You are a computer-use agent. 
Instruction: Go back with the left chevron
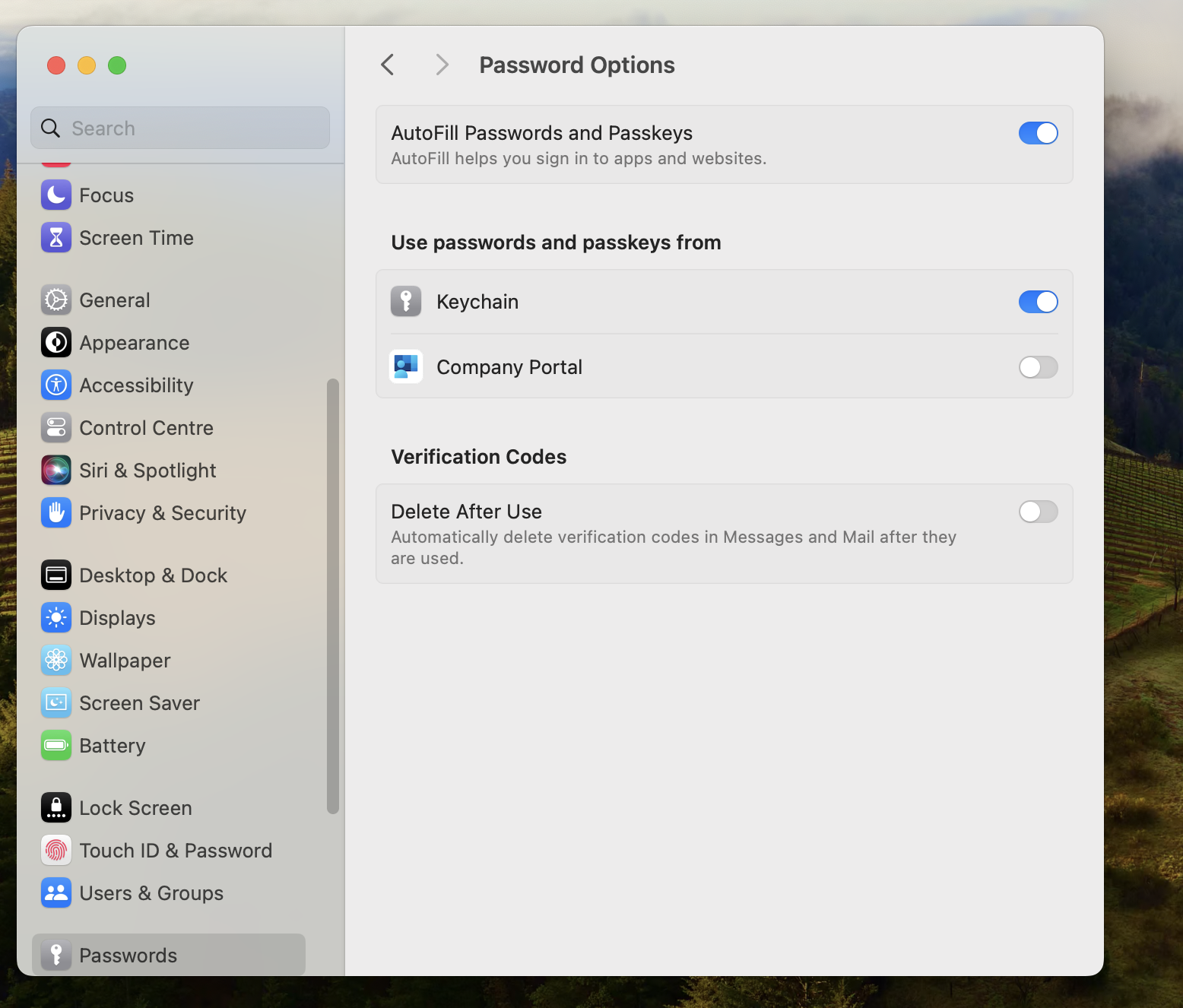(x=388, y=65)
